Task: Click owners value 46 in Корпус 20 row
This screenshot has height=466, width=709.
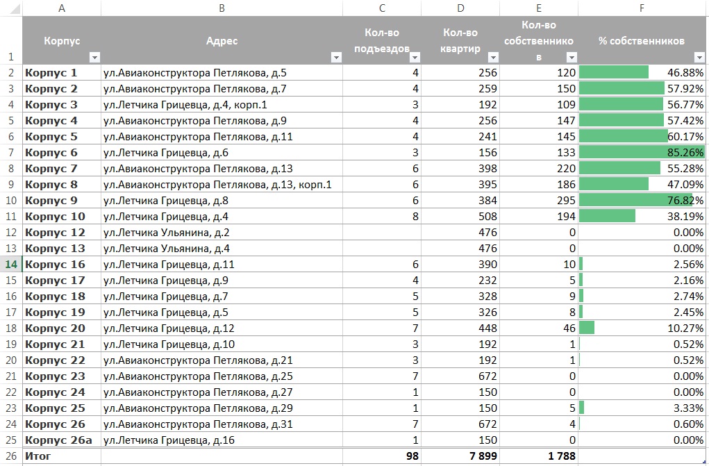Action: (539, 328)
